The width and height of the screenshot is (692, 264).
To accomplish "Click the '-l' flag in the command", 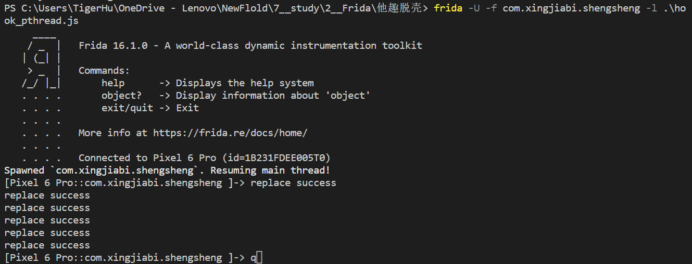I will 651,9.
